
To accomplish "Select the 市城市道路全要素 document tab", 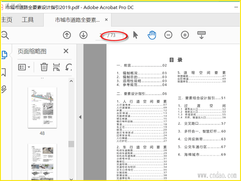I will (x=77, y=20).
